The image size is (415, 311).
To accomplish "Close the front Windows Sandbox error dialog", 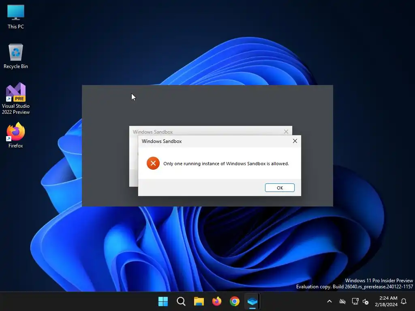I will coord(295,141).
